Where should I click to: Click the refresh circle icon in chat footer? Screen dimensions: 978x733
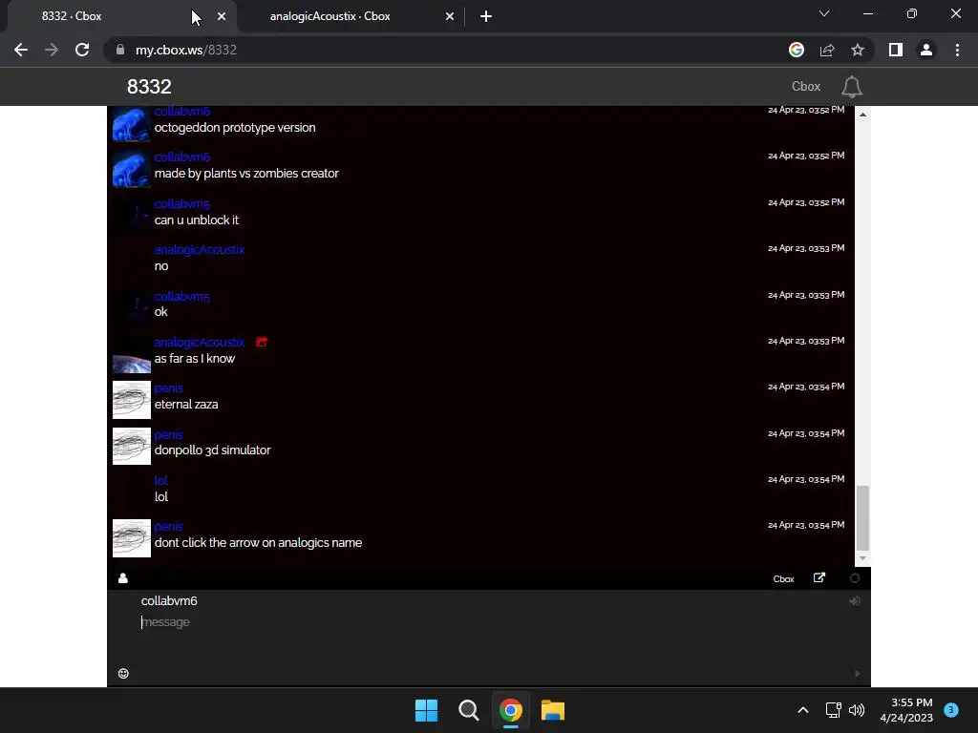[855, 578]
